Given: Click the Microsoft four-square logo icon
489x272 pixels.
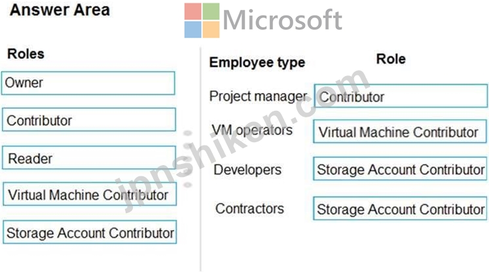Looking at the screenshot, I should pyautogui.click(x=202, y=20).
